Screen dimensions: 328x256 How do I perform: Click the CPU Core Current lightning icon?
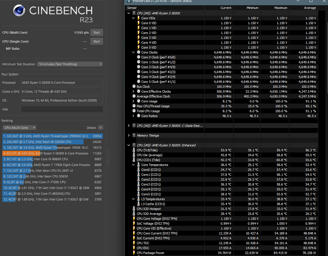(134, 233)
